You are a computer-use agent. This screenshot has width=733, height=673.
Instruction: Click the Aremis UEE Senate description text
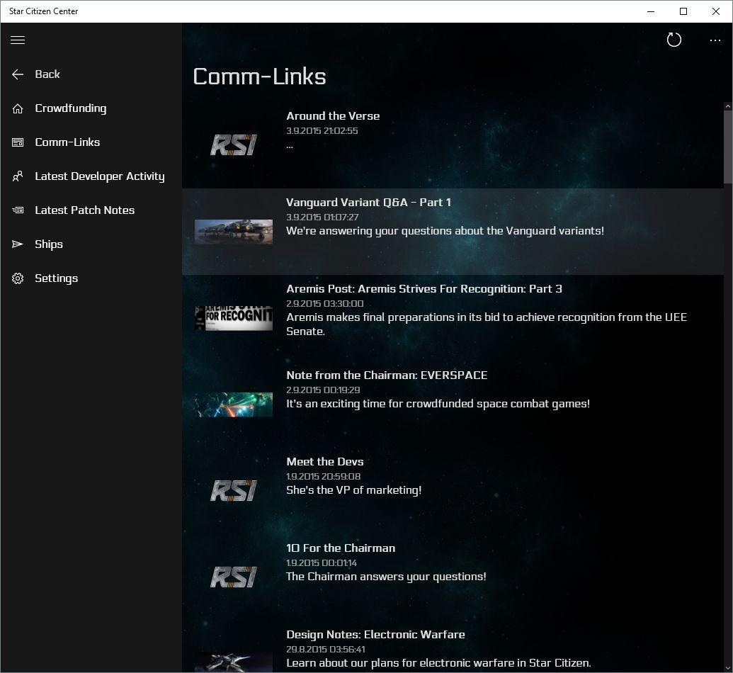(x=487, y=324)
